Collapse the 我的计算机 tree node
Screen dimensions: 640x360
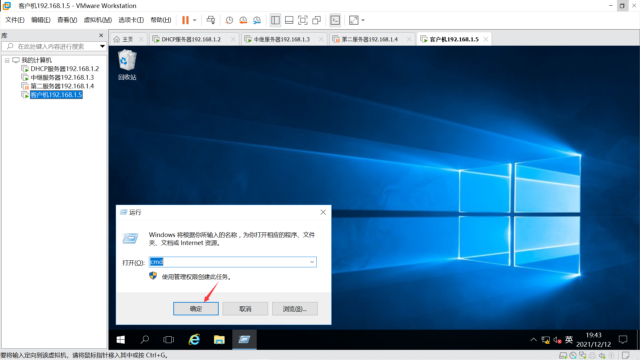pos(7,60)
